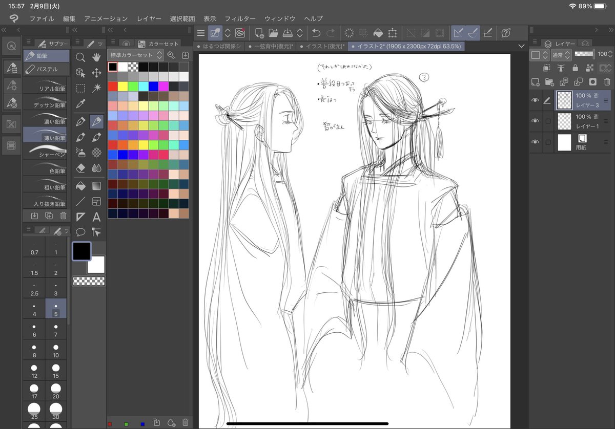Select the Object operation tool
The height and width of the screenshot is (429, 615).
80,73
